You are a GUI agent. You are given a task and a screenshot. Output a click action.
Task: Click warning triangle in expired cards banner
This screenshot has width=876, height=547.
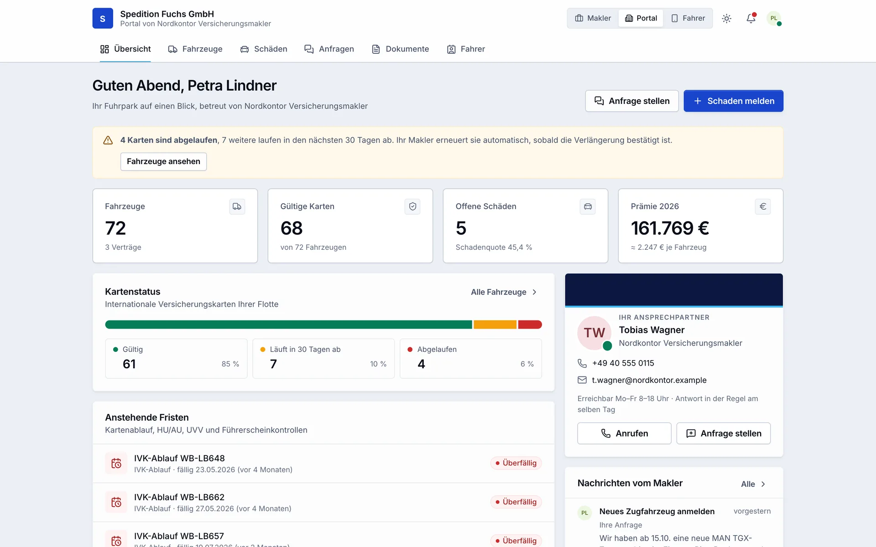108,140
